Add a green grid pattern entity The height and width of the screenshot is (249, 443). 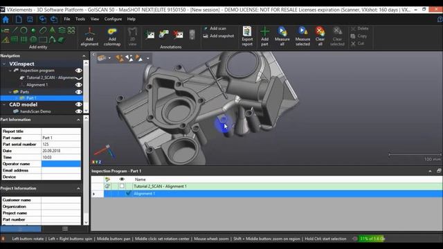click(15, 39)
